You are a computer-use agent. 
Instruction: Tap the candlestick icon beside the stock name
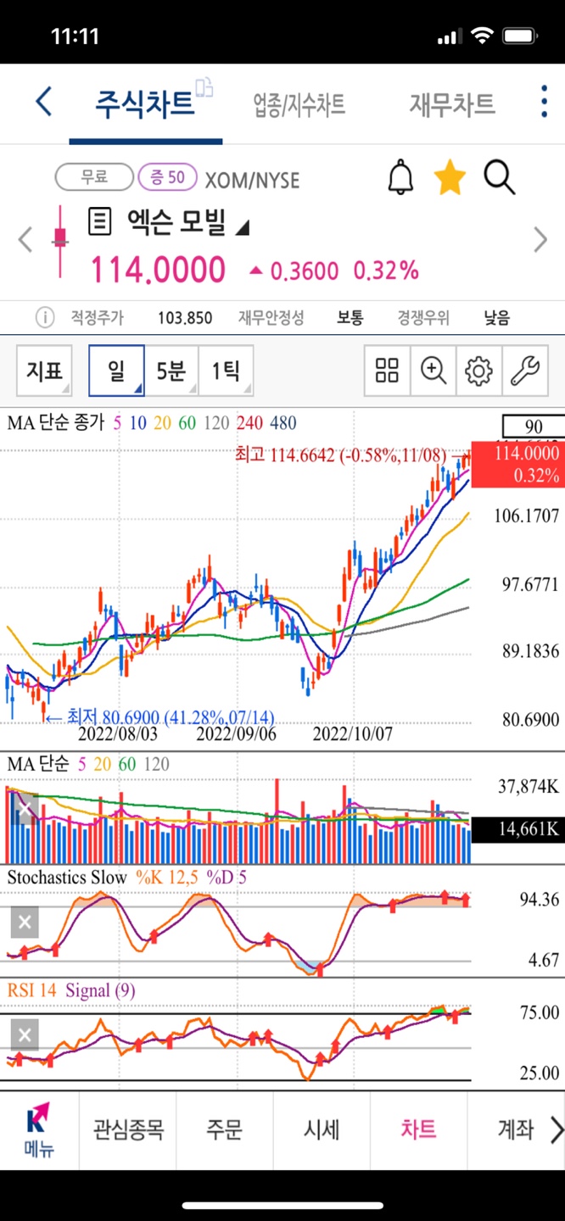coord(60,240)
